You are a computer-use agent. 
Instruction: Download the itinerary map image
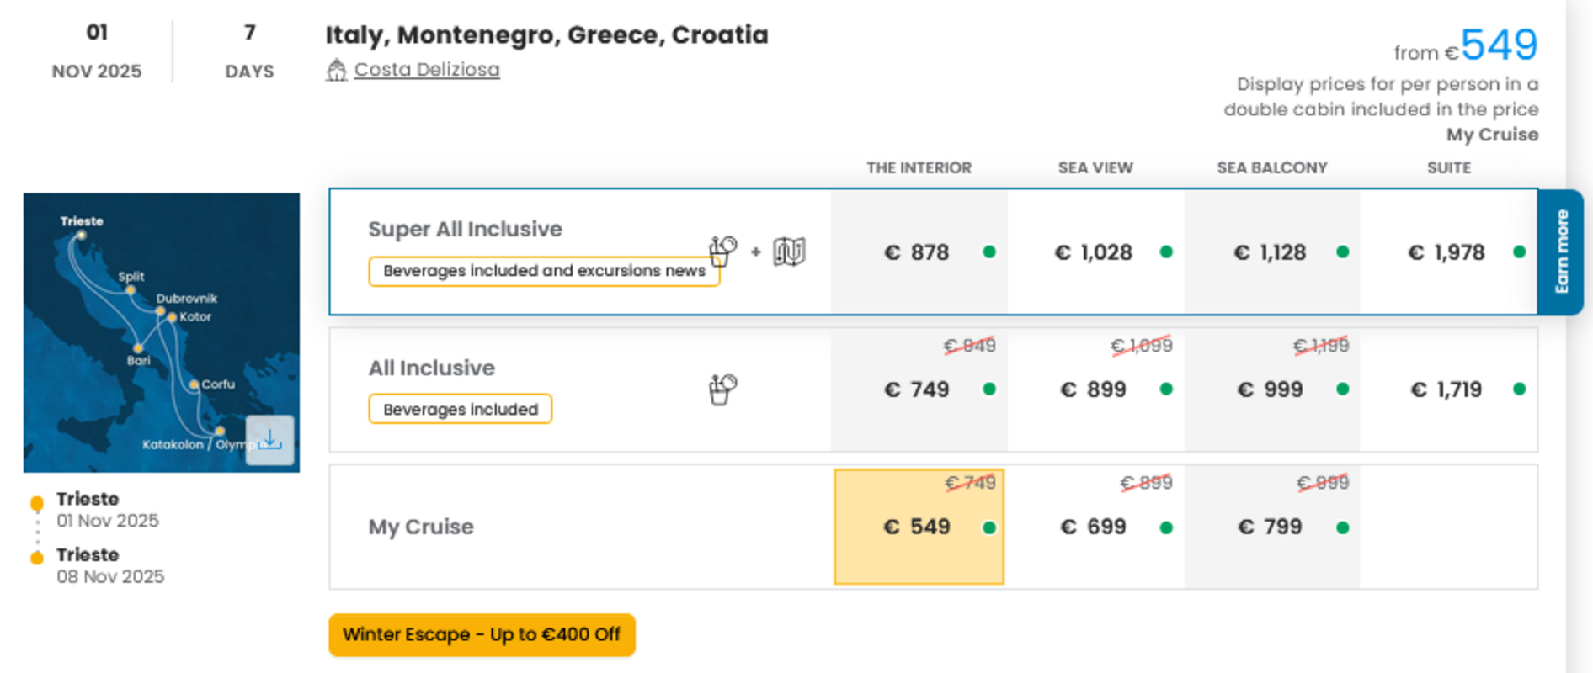(270, 440)
